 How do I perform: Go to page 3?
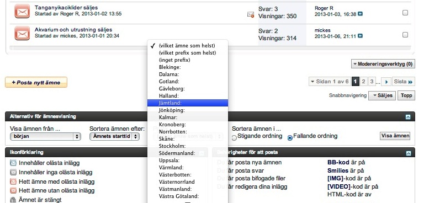tap(372, 82)
